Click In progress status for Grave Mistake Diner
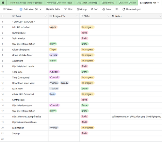The image size is (162, 142). (x=87, y=55)
